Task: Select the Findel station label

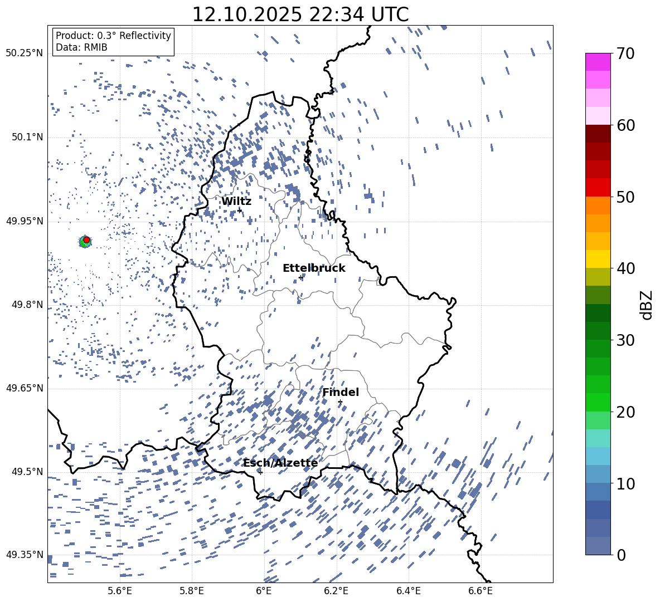Action: [341, 392]
